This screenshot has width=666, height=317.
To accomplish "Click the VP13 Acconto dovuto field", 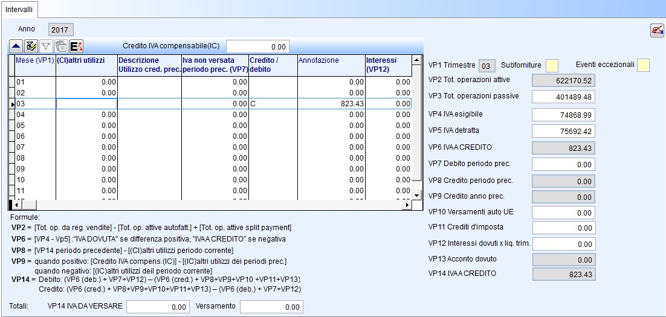I will point(564,260).
